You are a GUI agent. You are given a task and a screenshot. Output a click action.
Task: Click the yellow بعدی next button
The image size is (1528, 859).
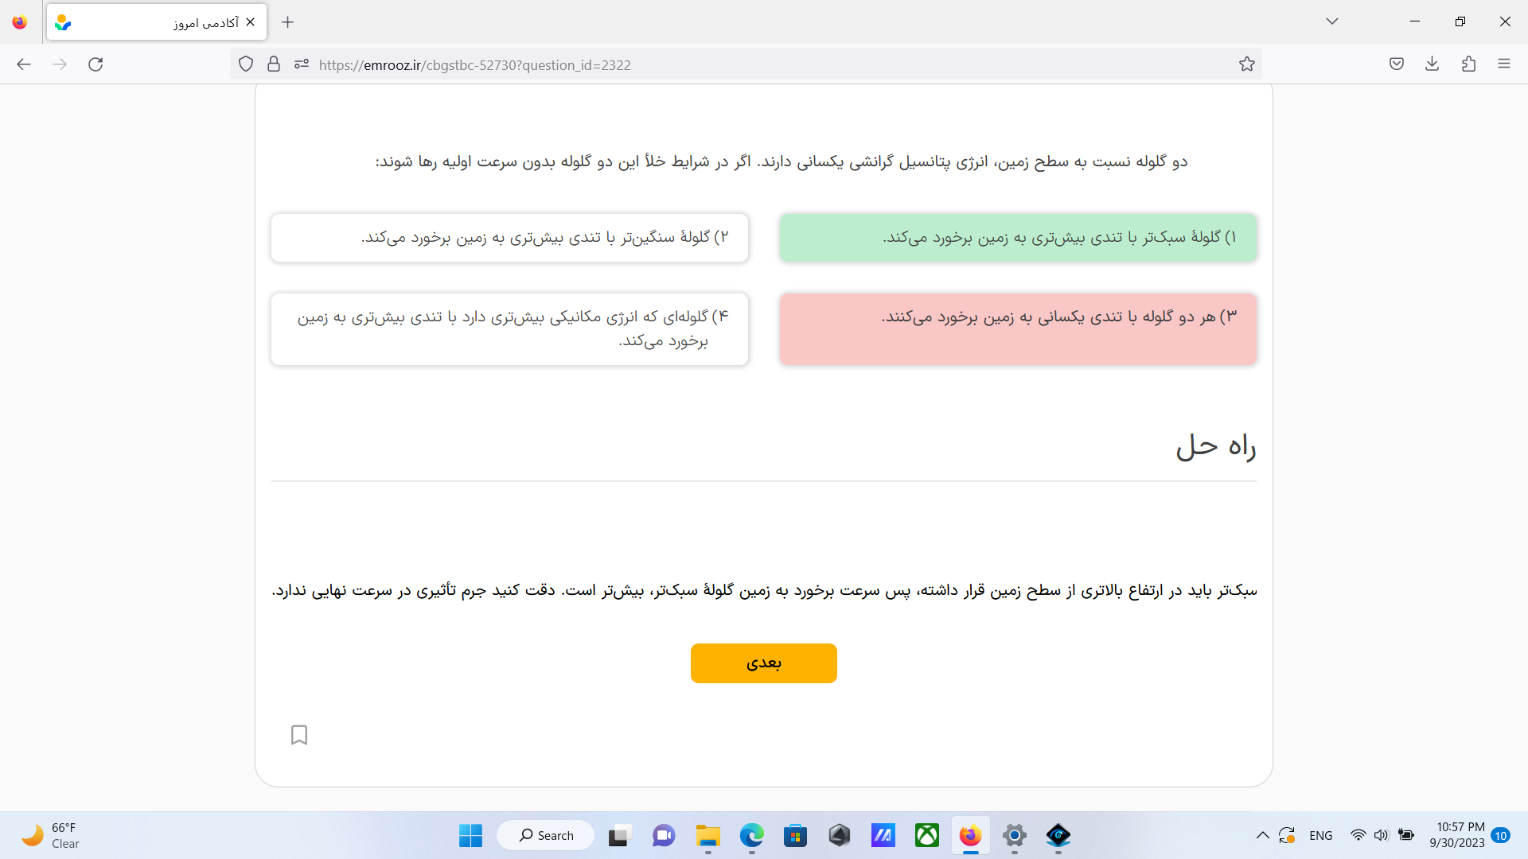763,663
